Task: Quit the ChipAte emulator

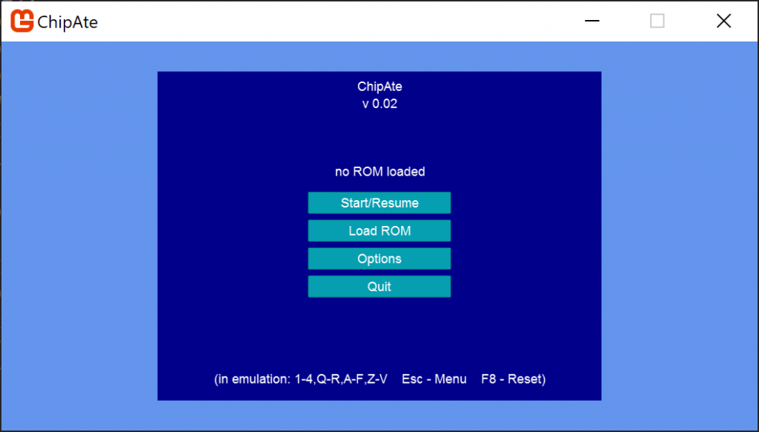Action: (x=379, y=287)
